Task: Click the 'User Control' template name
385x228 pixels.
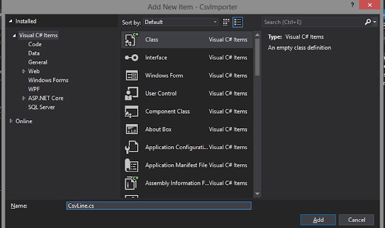Action: coord(161,93)
